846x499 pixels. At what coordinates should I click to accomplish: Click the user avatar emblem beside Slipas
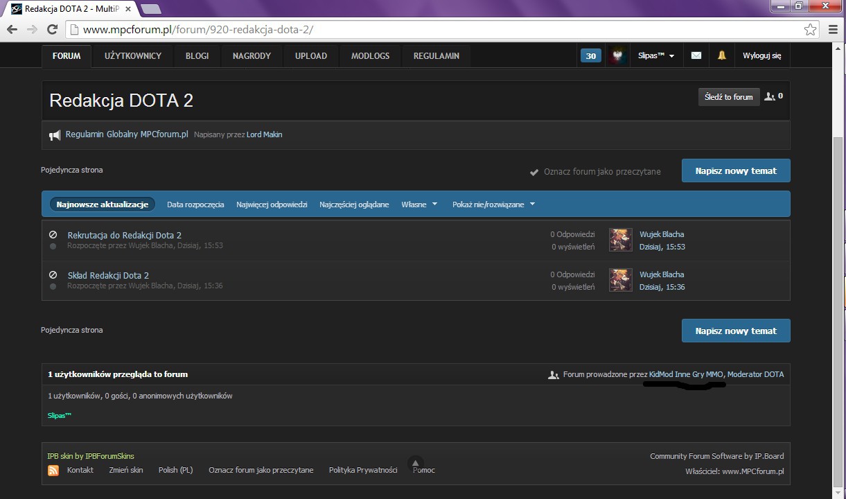click(x=617, y=55)
